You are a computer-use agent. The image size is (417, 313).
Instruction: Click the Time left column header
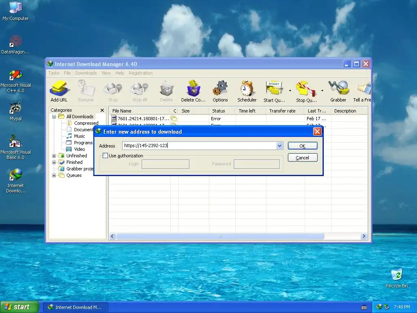(x=250, y=111)
